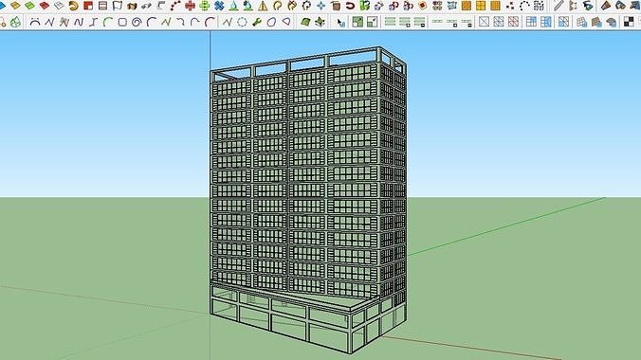Select the orange four-pane grid icon
Image resolution: width=641 pixels, height=360 pixels.
click(x=481, y=6)
